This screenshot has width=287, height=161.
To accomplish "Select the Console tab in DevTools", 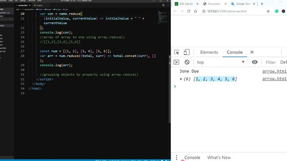I will pos(235,52).
